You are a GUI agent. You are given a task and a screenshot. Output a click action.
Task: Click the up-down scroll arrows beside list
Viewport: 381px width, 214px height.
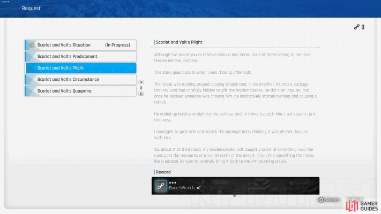pos(141,88)
